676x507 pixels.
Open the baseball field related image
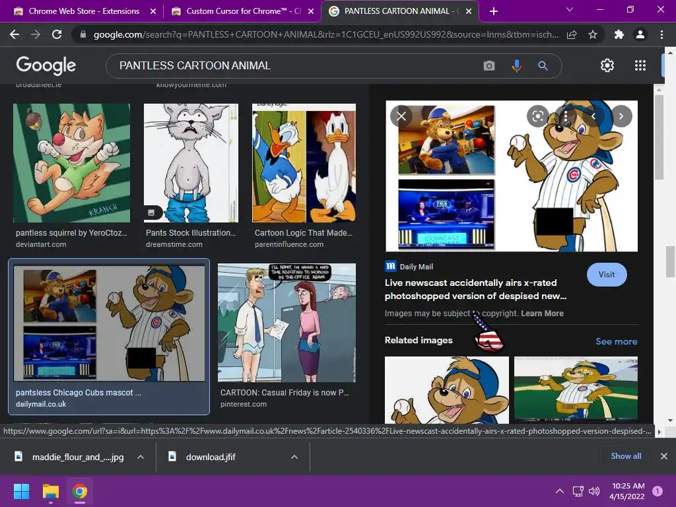[x=576, y=389]
